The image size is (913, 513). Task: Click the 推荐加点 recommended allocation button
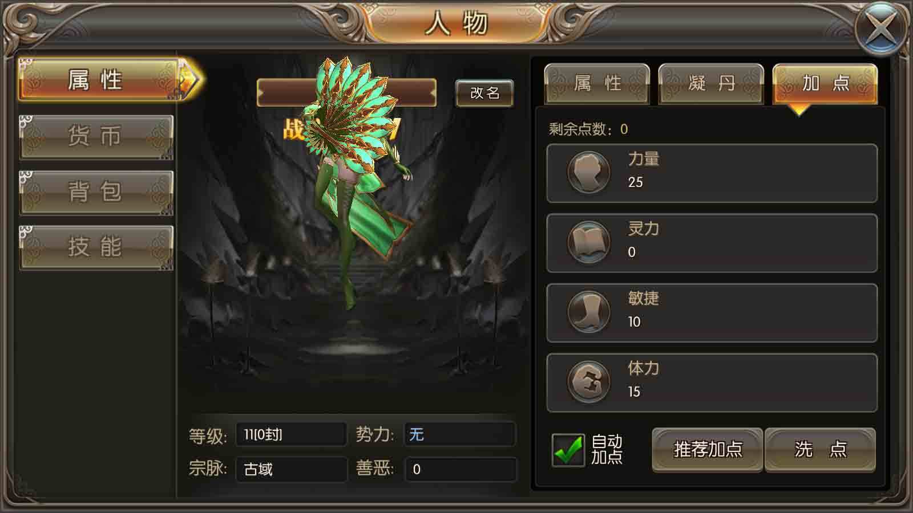tap(708, 450)
